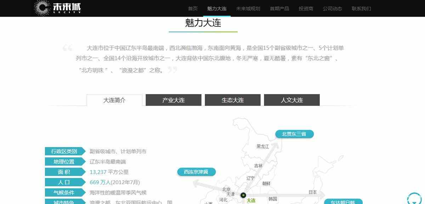The width and height of the screenshot is (425, 204).
Task: Switch to the 大连简介 tab
Action: [x=114, y=100]
